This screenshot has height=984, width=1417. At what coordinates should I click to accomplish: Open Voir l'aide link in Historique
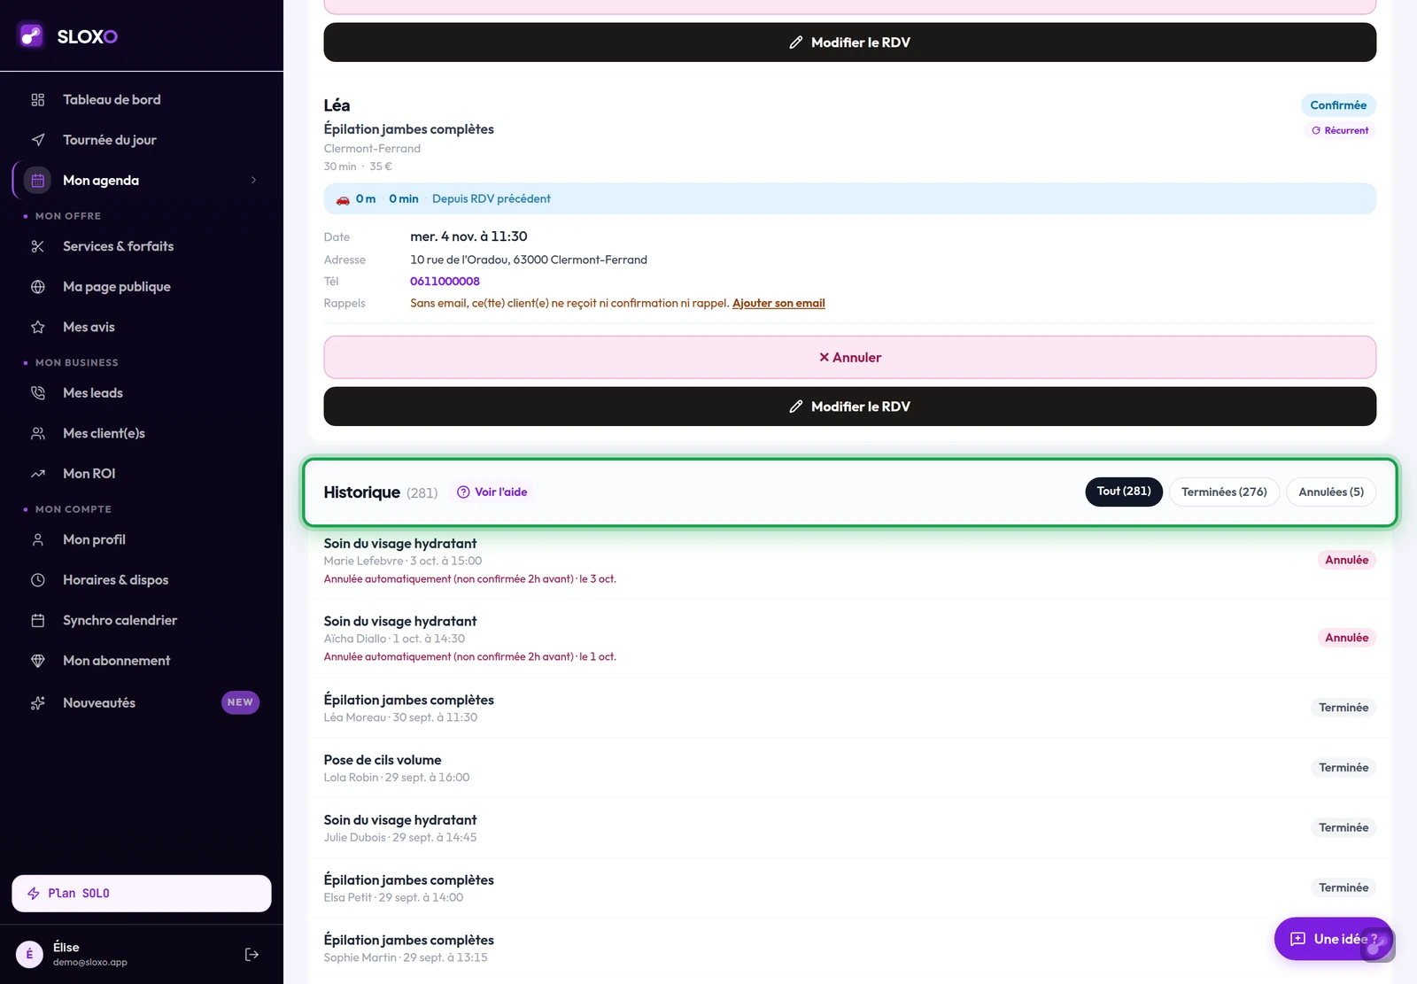[x=492, y=492]
